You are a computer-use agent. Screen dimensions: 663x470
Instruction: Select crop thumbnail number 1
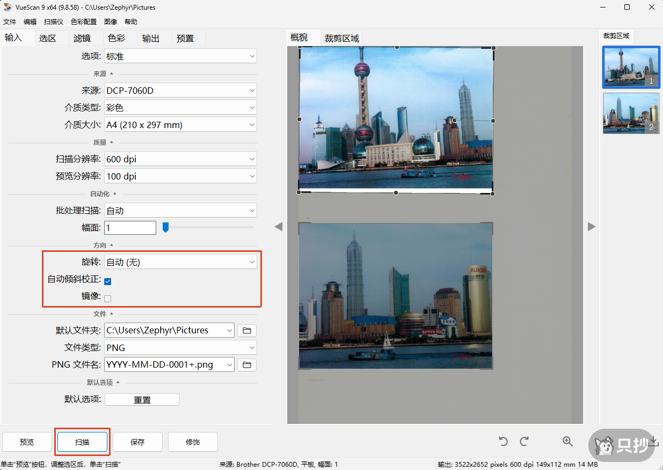click(631, 67)
